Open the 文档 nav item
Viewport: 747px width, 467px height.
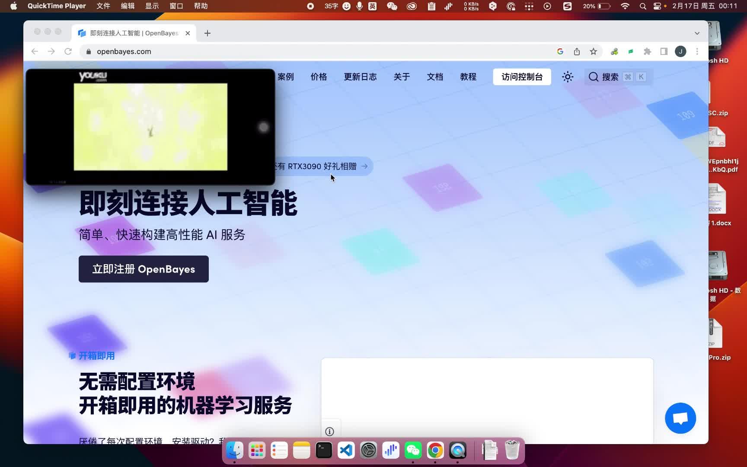[435, 77]
